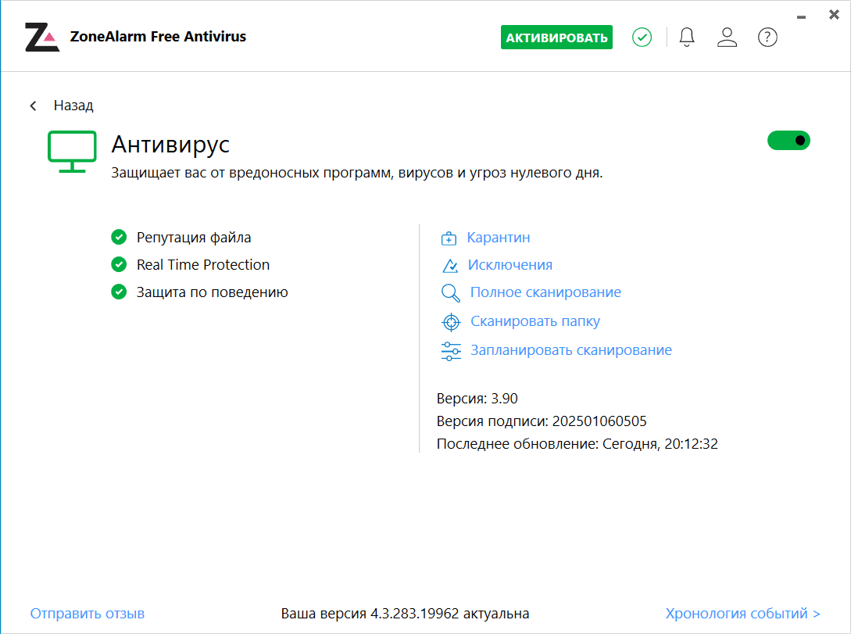Screen dimensions: 851x634
Task: Click the Назад link text
Action: point(73,106)
